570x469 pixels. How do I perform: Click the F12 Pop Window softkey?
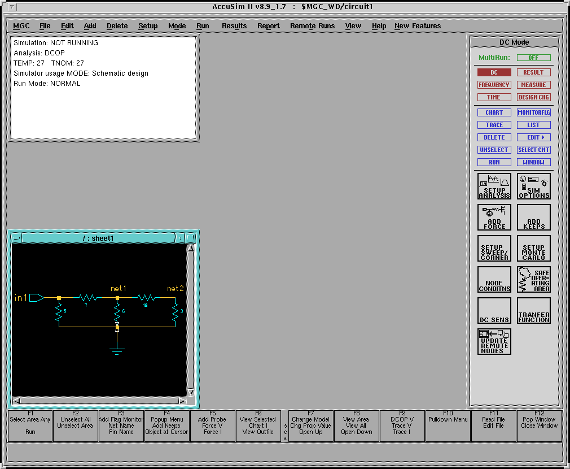(540, 425)
